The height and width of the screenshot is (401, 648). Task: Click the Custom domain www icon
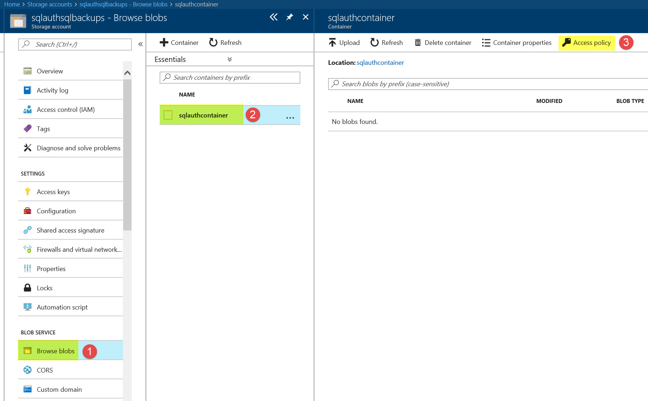coord(27,389)
